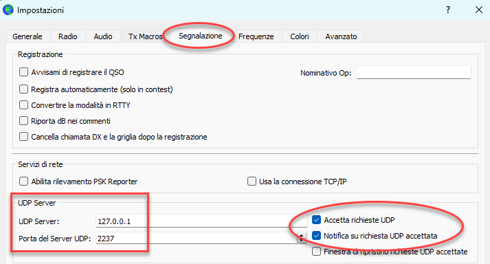Switch to the Frequenze tab
The height and width of the screenshot is (264, 490).
tap(256, 36)
